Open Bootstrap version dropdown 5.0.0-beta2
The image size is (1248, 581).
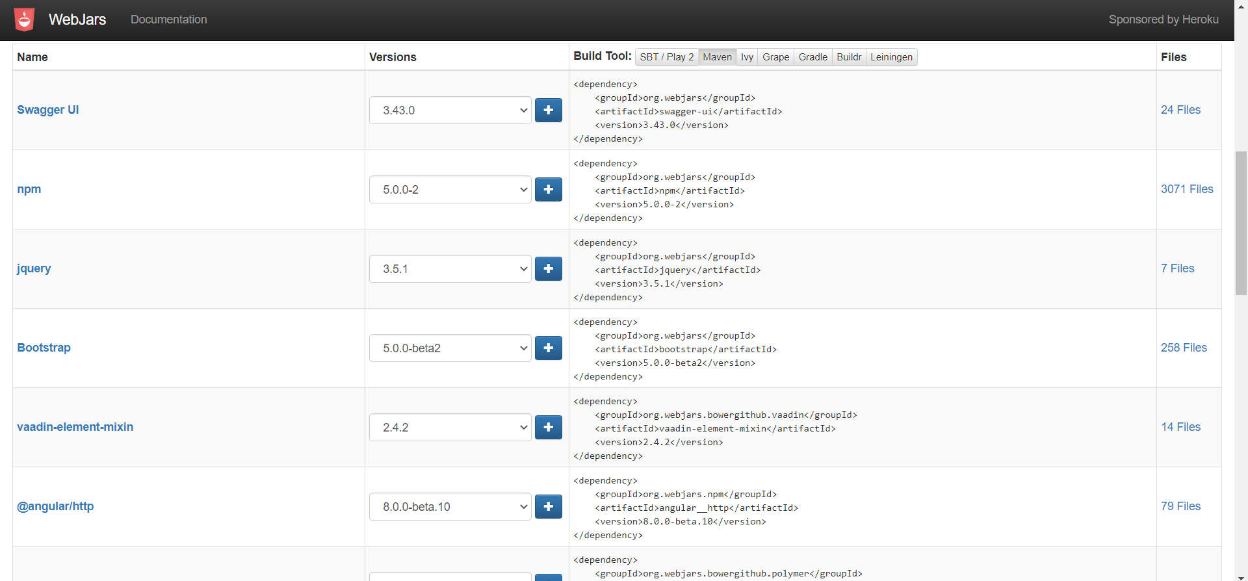(450, 348)
